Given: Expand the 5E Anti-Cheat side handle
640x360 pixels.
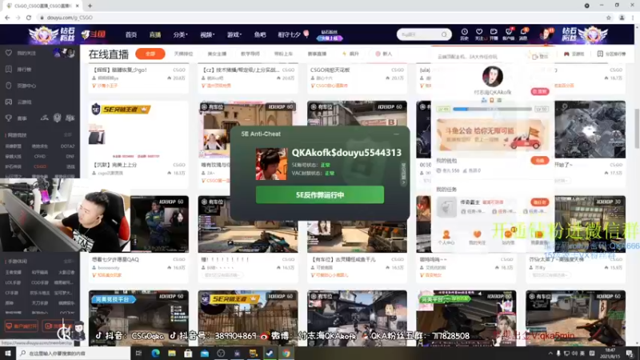Looking at the screenshot, I should click(404, 174).
